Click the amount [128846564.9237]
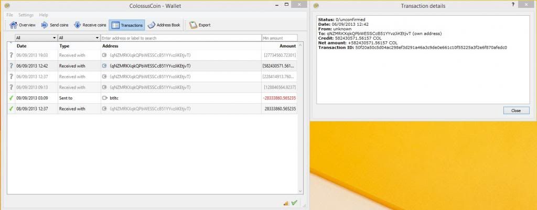 (280, 87)
